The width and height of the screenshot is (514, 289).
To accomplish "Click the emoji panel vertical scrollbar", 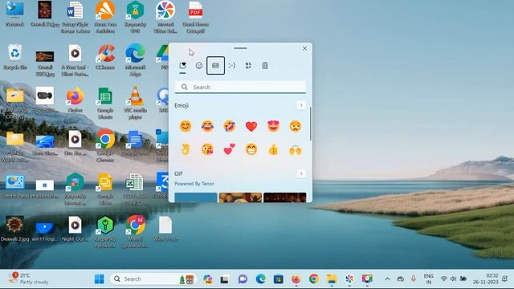I will 311,123.
